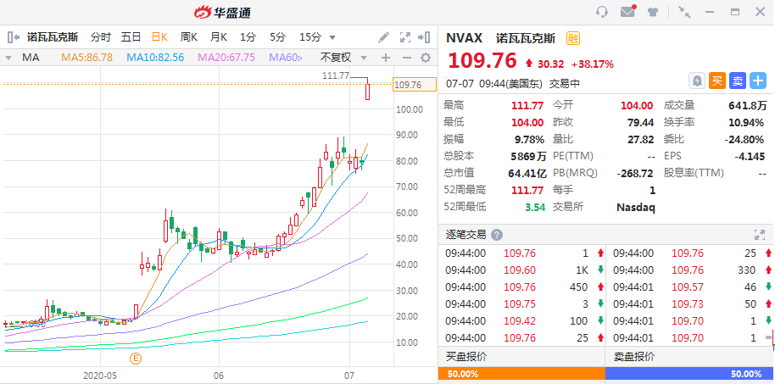Zoom in chart with plus icon

coord(386,58)
